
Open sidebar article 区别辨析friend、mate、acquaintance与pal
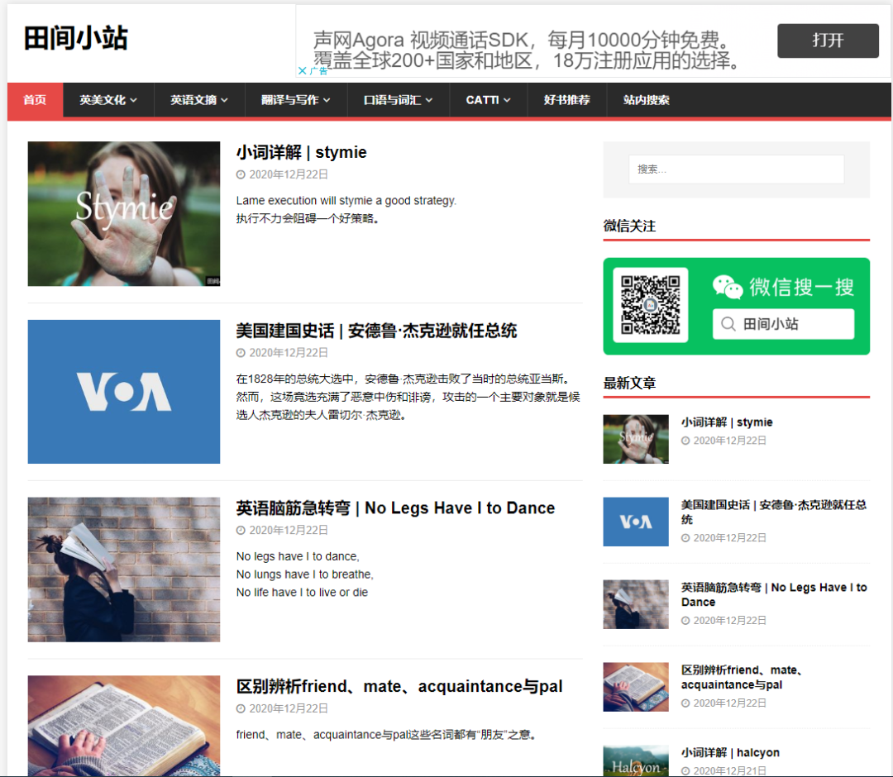click(742, 677)
